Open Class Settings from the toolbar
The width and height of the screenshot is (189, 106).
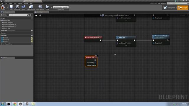point(31,7)
